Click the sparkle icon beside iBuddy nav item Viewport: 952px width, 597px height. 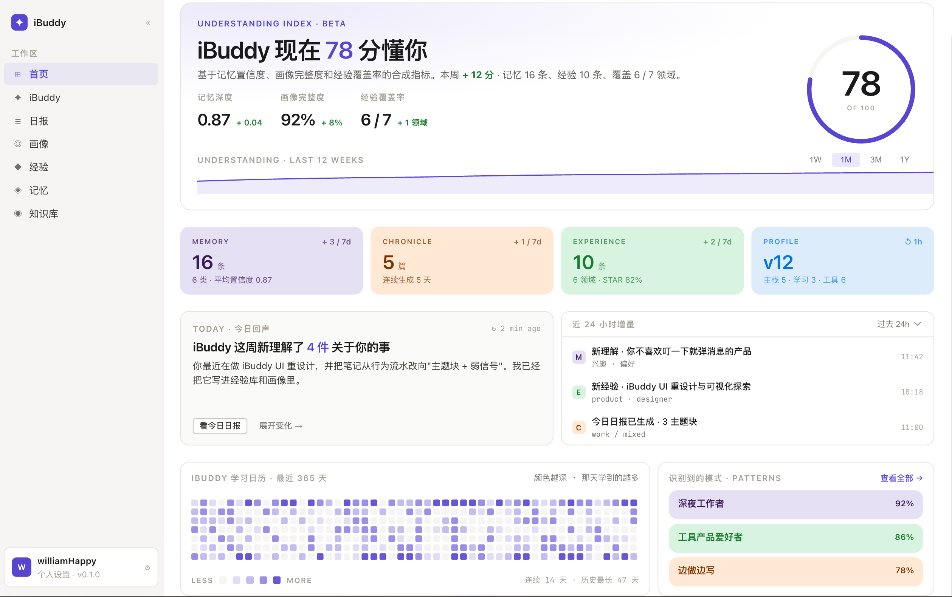[x=18, y=97]
